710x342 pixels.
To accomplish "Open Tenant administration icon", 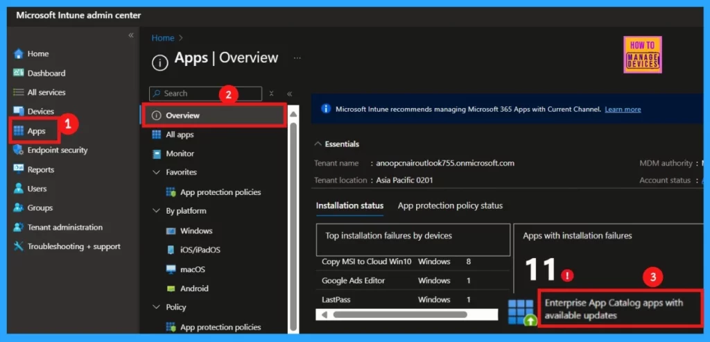I will [19, 227].
